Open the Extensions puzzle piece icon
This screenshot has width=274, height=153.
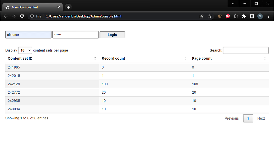(244, 16)
